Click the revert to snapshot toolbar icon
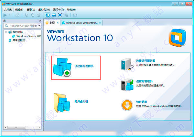 coord(33,15)
